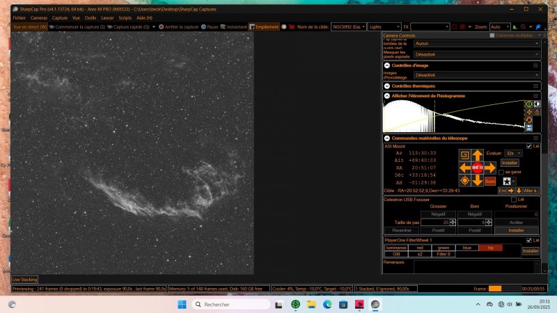Select the ha filter in the filter wheel

[491, 248]
